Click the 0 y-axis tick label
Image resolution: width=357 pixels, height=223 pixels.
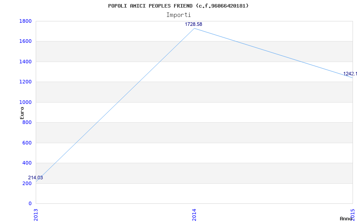29,204
